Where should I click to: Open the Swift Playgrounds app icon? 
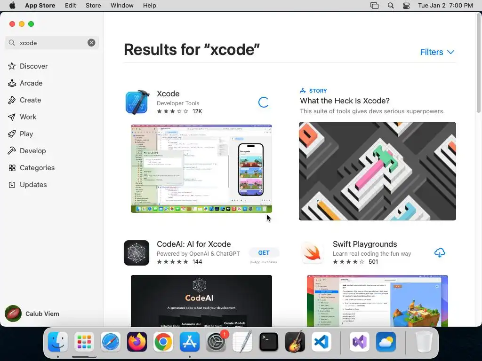[x=313, y=252]
